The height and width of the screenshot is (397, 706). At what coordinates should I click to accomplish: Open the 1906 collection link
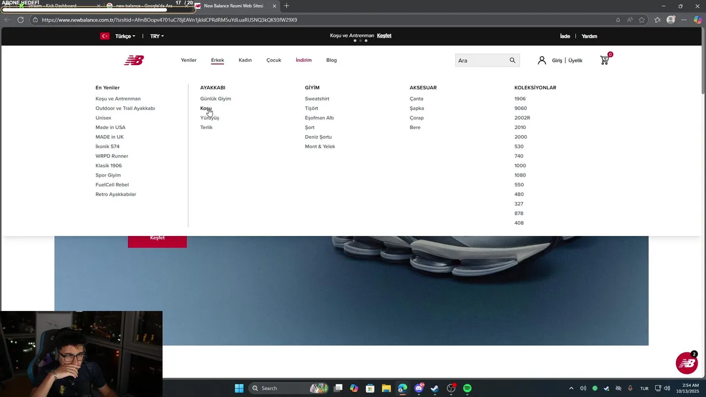pos(520,99)
